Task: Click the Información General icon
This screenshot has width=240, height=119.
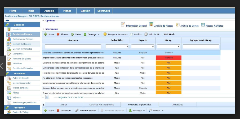Action: 123,24
